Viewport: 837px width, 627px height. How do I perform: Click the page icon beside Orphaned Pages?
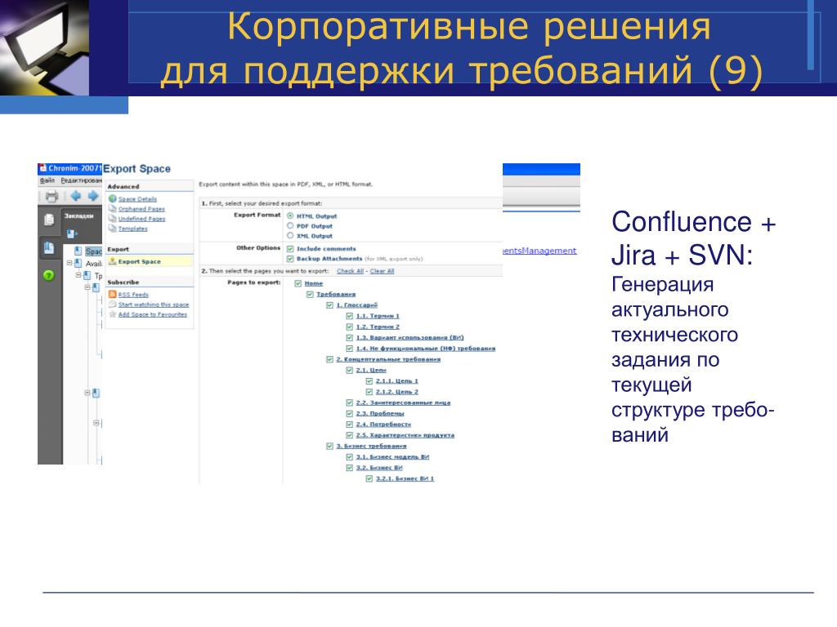[113, 208]
